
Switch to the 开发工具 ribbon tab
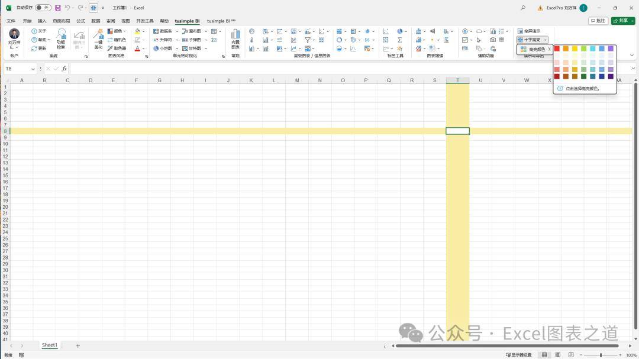(x=144, y=21)
